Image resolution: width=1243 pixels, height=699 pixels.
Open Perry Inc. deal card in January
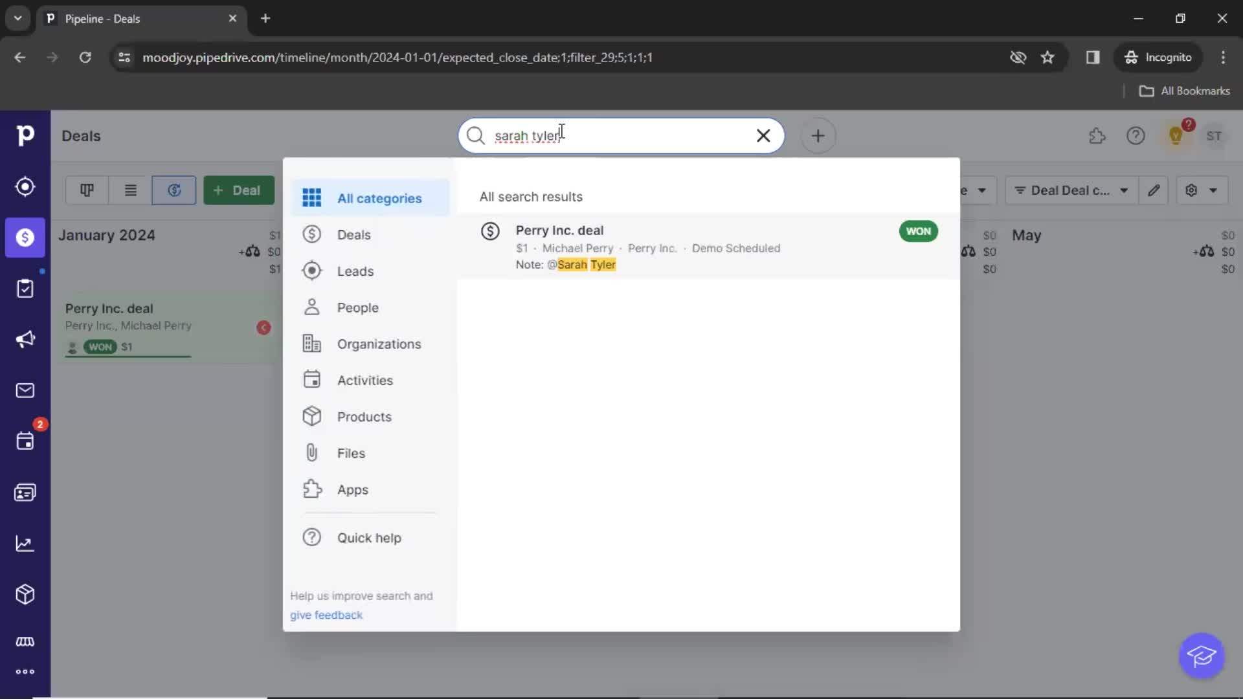coord(168,327)
